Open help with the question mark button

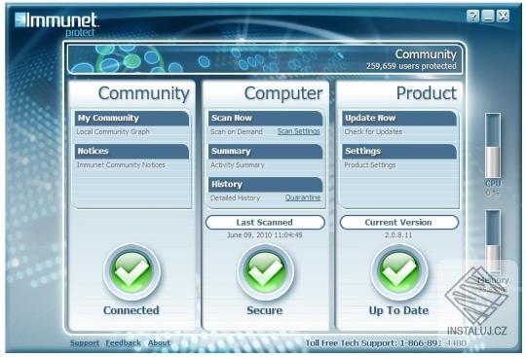coord(473,16)
